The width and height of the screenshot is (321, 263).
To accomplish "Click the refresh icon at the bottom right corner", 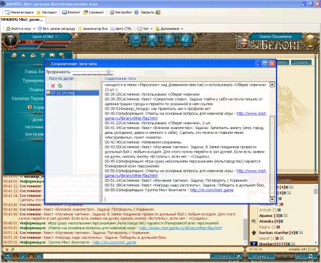I will [x=310, y=256].
